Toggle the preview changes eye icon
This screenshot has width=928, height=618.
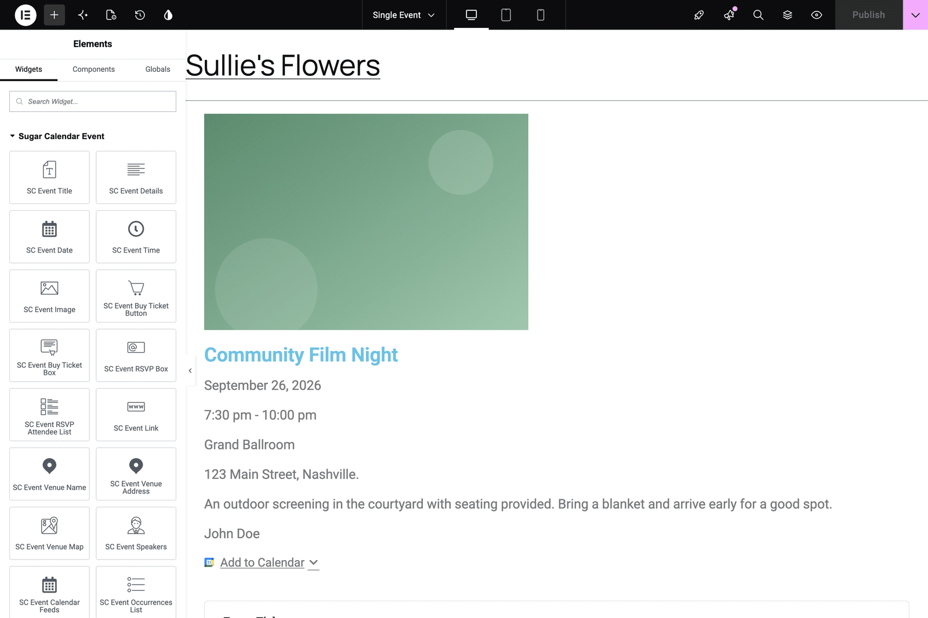(817, 15)
